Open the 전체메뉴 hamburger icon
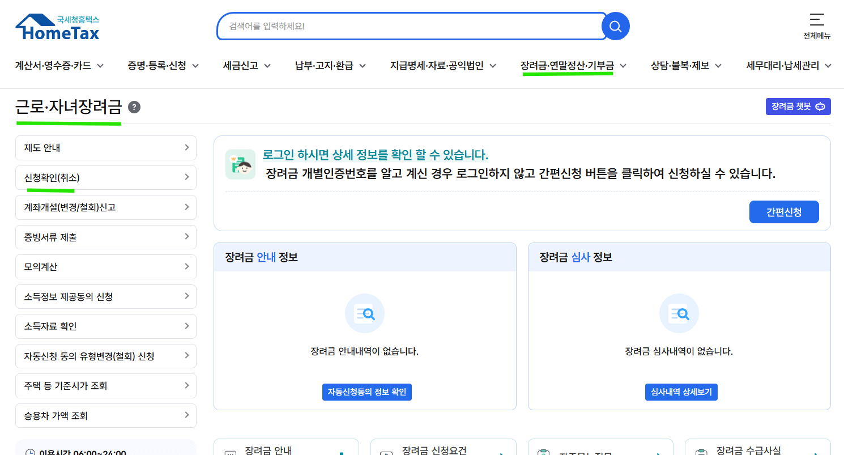 click(x=816, y=20)
